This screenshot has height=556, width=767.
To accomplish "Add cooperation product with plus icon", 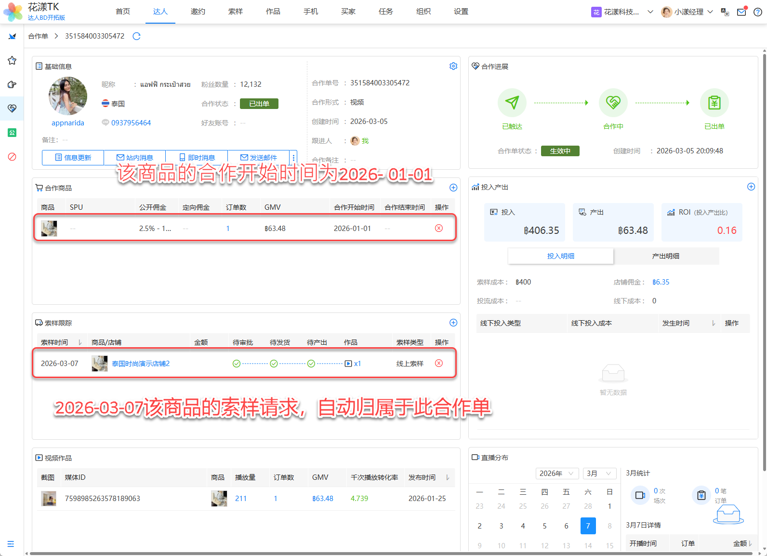I will (x=453, y=188).
